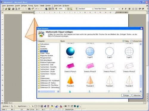Click the Save icon in toolbar
Viewport: 149px width, 111px height.
9,9
